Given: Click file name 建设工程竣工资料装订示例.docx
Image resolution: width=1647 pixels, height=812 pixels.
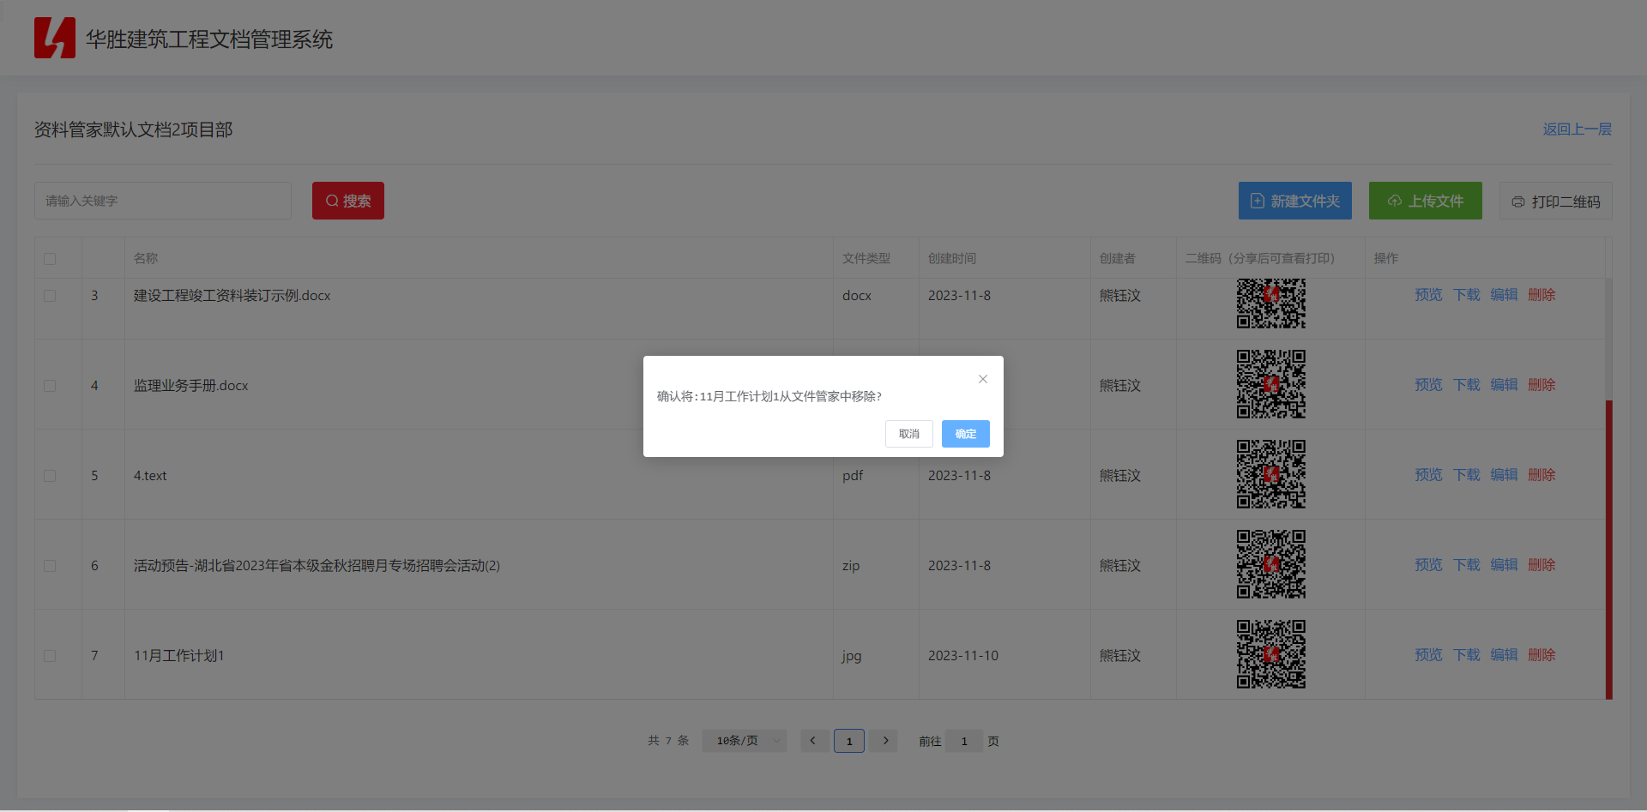Looking at the screenshot, I should (232, 296).
